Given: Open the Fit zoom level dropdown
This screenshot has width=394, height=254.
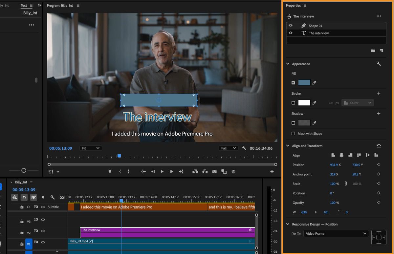Looking at the screenshot, I should 91,148.
